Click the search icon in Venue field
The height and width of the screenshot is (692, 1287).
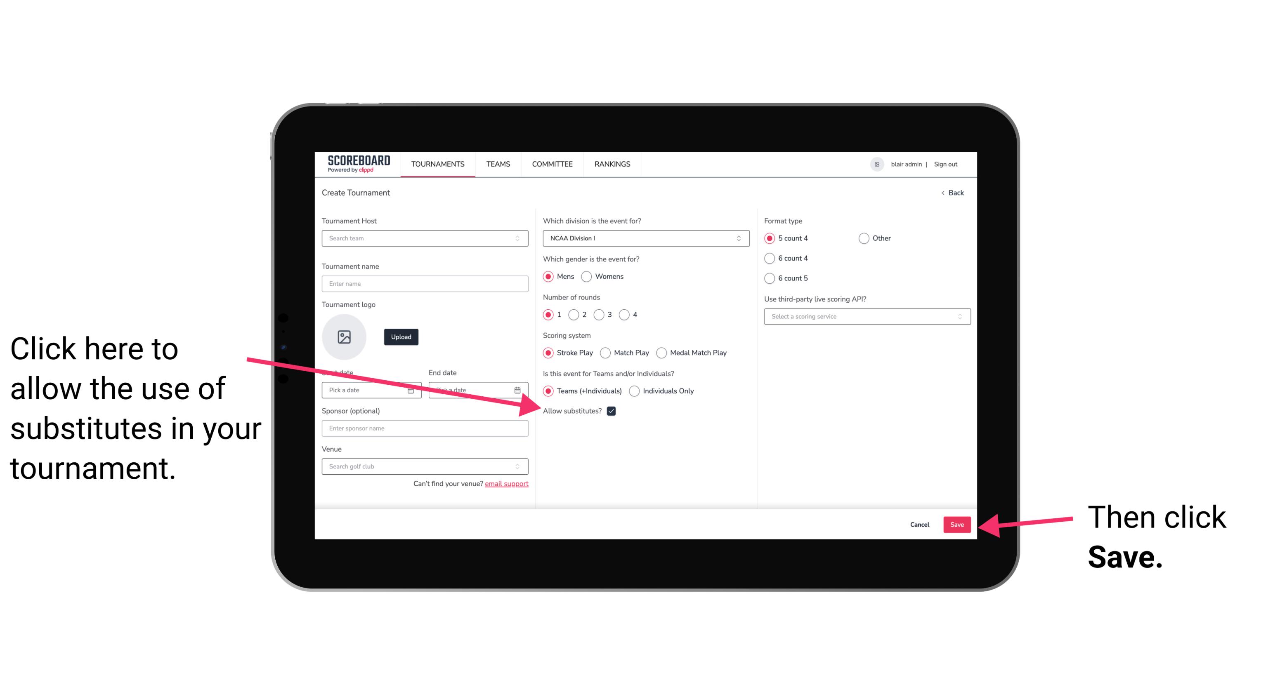[518, 466]
